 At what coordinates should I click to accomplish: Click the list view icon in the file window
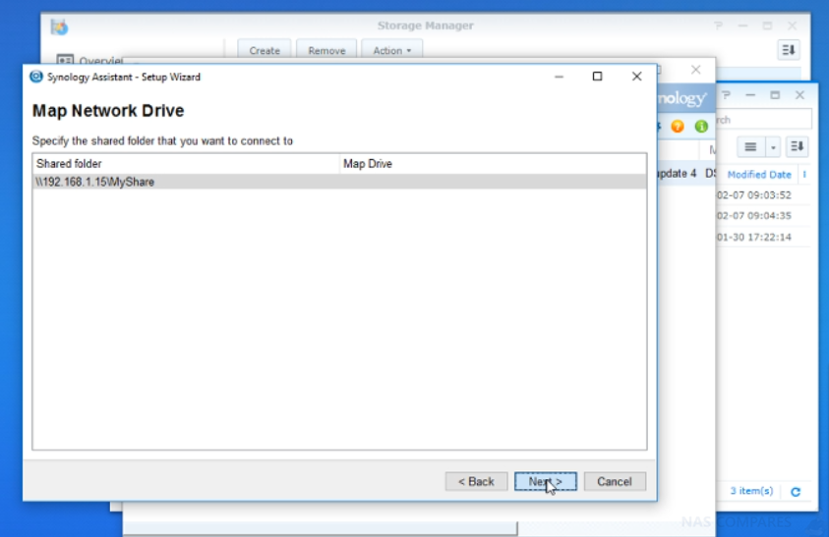750,147
